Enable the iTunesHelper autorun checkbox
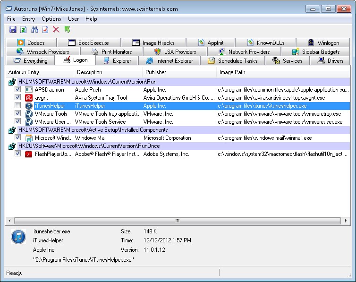356x282 pixels. pyautogui.click(x=18, y=105)
